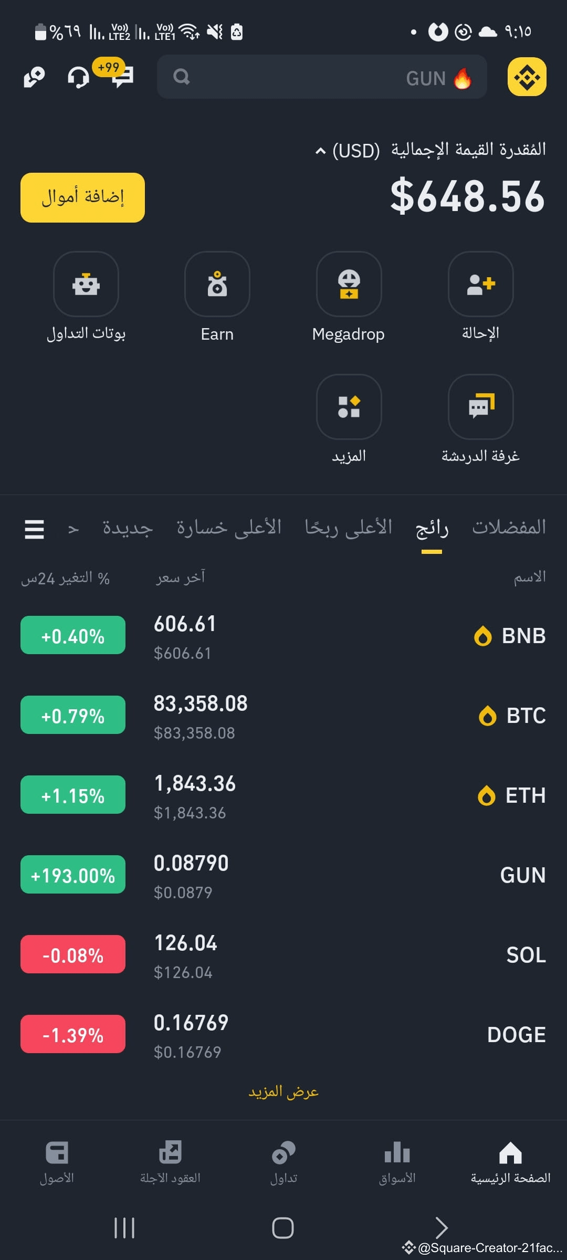The image size is (567, 1260).
Task: Tap the yellow إضافة أموال button
Action: pyautogui.click(x=82, y=197)
